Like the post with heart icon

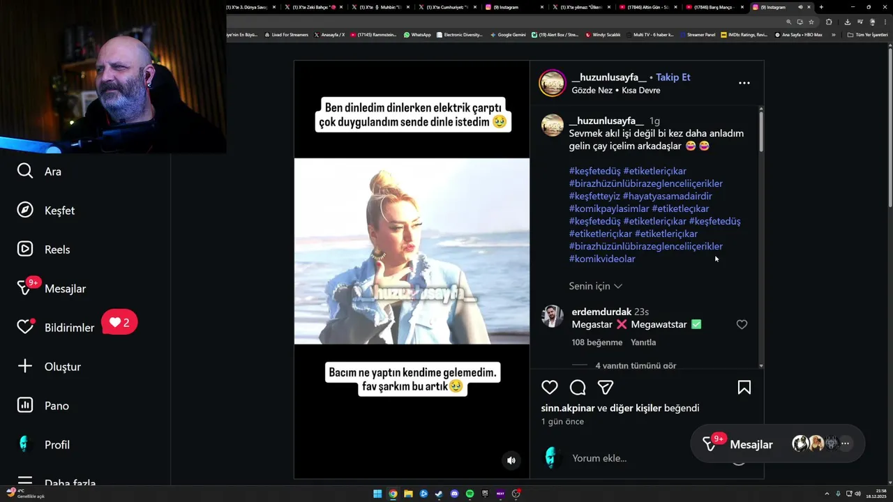(x=550, y=388)
